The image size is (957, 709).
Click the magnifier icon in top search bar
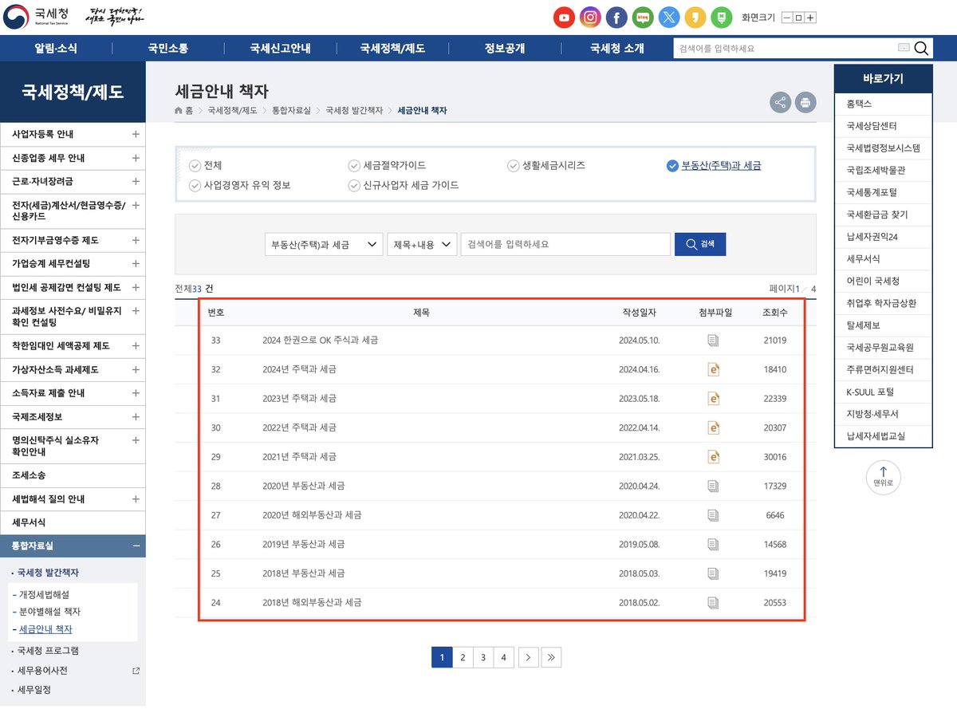tap(921, 48)
